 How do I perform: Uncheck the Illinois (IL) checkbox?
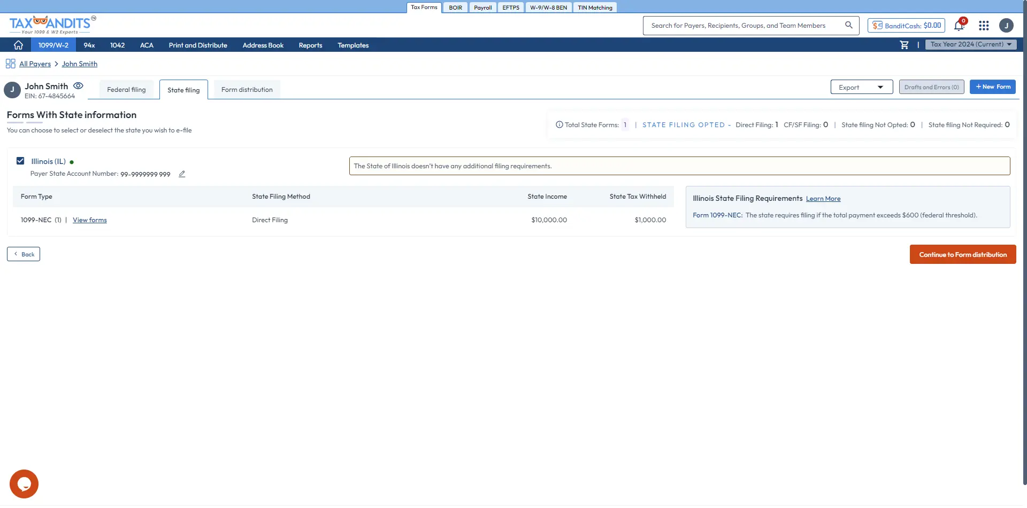pyautogui.click(x=20, y=161)
